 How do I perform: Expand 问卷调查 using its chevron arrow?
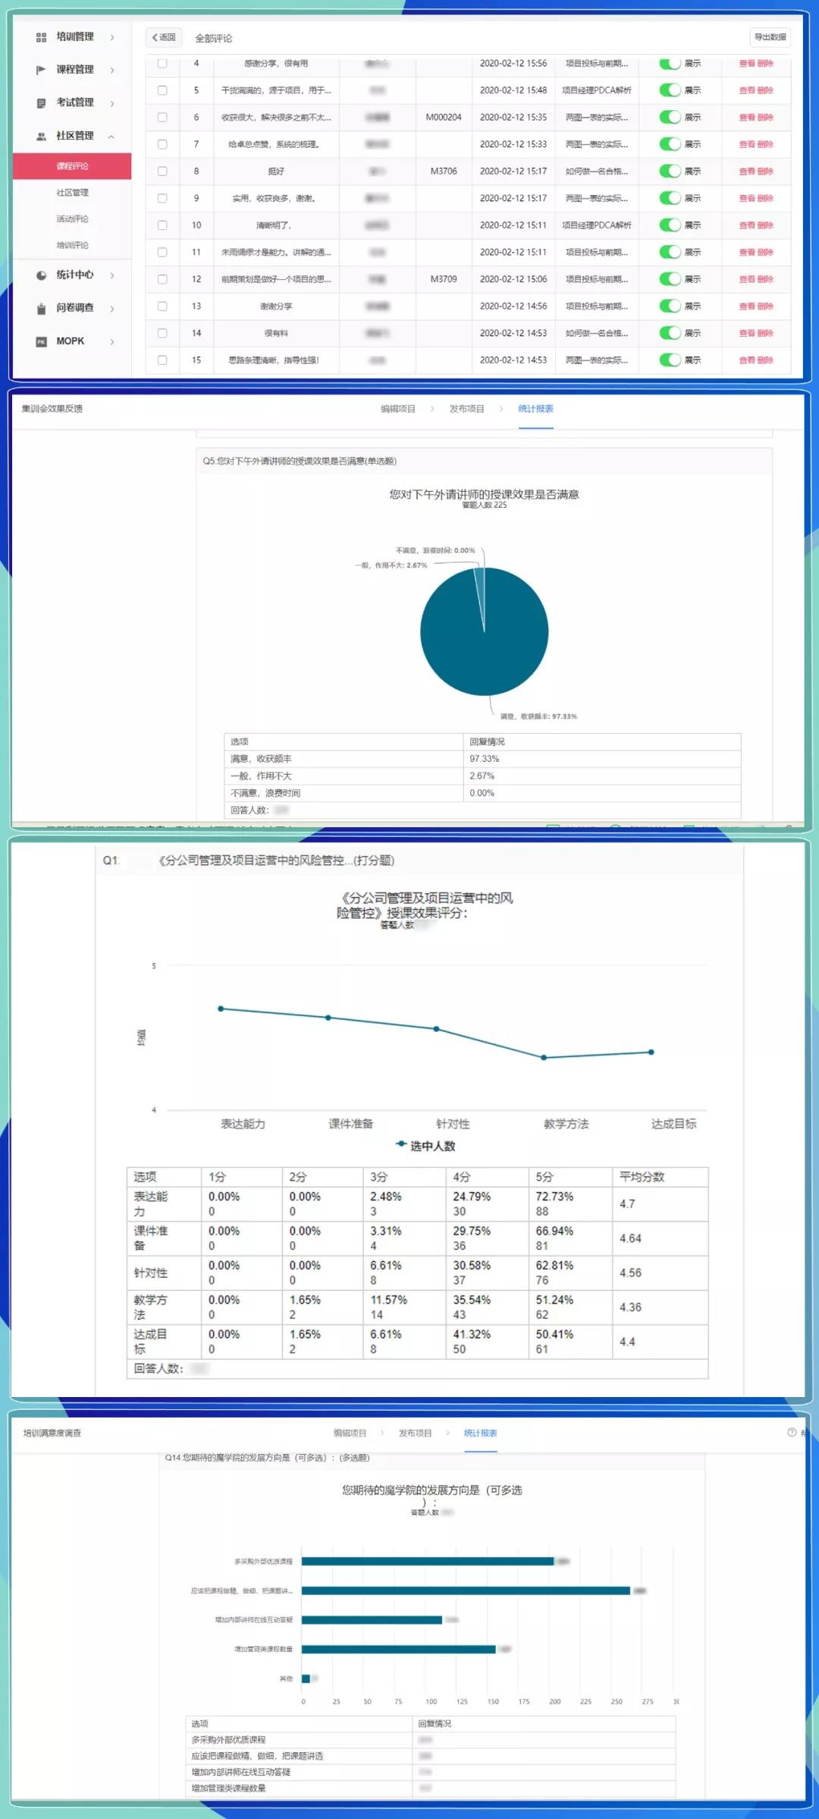pos(112,309)
